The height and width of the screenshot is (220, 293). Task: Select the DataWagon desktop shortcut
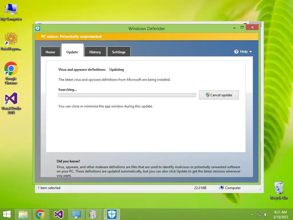click(11, 41)
